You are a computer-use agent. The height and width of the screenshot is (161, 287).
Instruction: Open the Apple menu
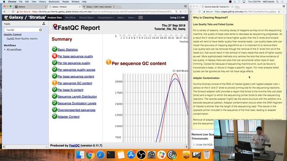coord(4,2)
